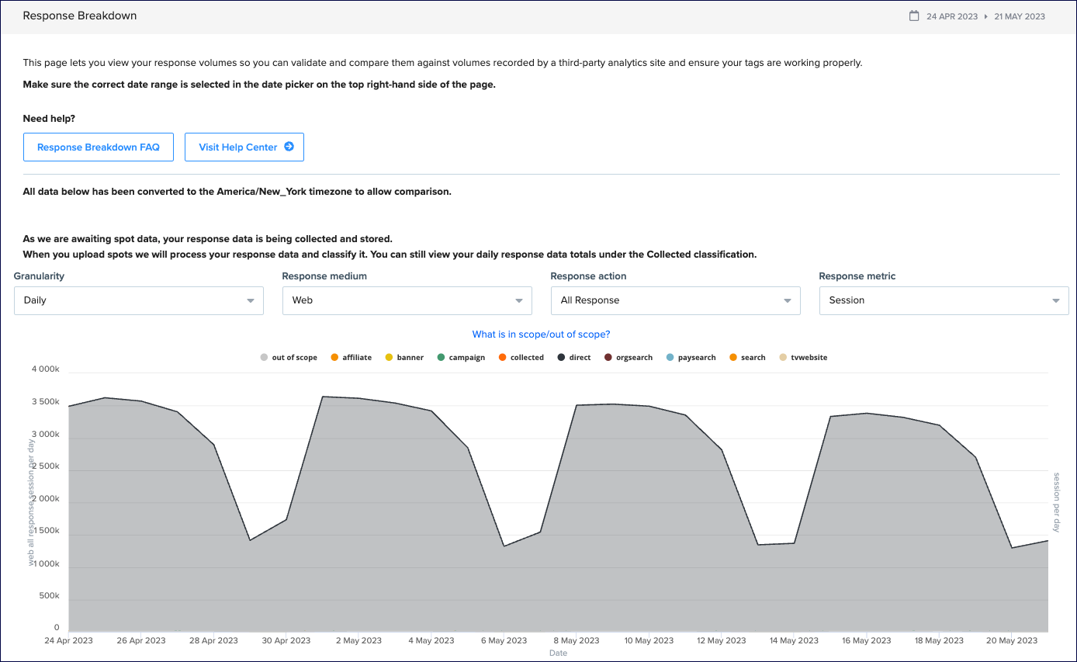This screenshot has width=1077, height=662.
Task: Click the 10 May 2023 axis label
Action: tap(648, 640)
